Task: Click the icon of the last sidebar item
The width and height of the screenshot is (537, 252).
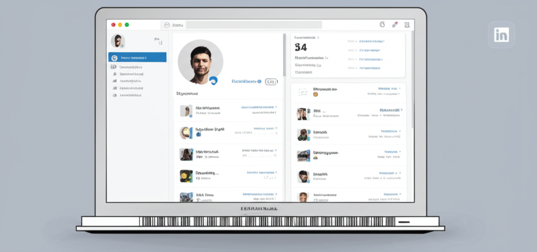Action: click(114, 95)
